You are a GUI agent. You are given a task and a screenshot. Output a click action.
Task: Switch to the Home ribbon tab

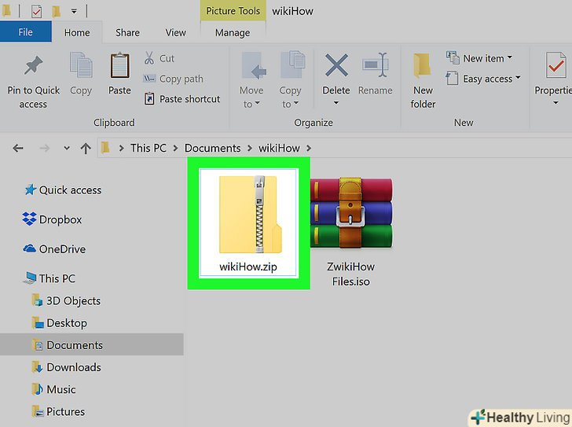77,32
